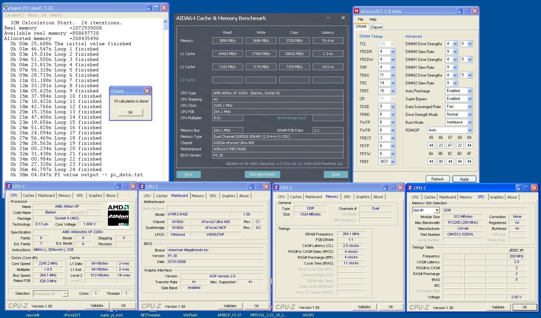Open Super Bypass dropdown
The image size is (541, 318).
coord(470,99)
